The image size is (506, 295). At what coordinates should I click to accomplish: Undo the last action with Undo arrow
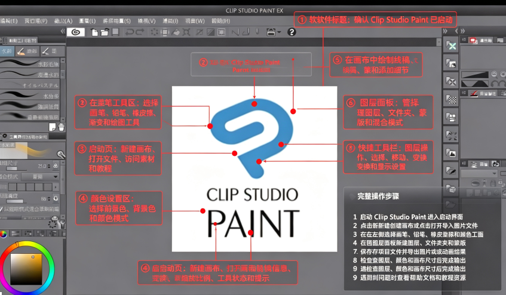pos(130,32)
